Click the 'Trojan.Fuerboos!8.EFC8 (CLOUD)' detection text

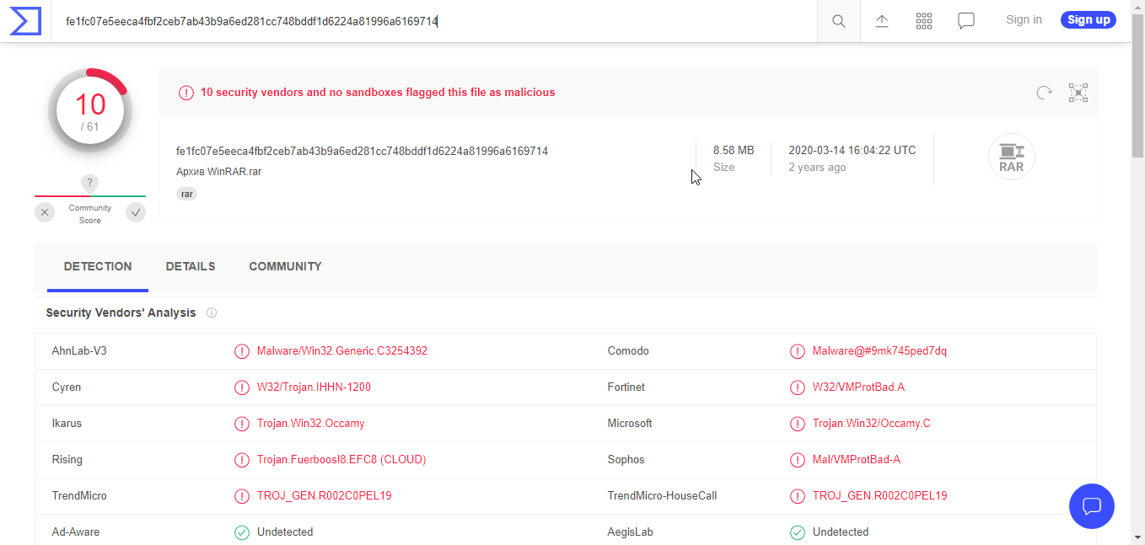[341, 460]
